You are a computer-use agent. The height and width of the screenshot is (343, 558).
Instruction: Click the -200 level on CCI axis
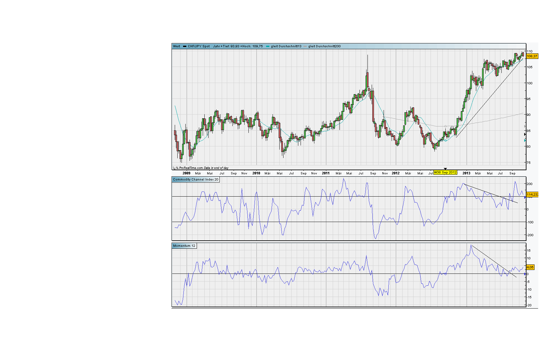coord(530,235)
